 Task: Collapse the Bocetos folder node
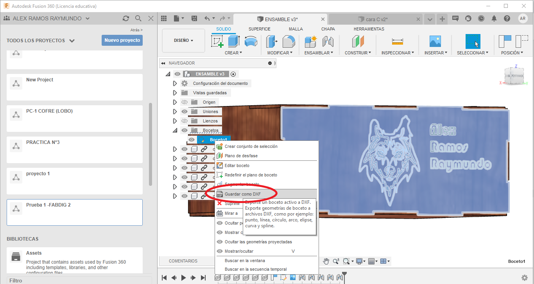[174, 130]
